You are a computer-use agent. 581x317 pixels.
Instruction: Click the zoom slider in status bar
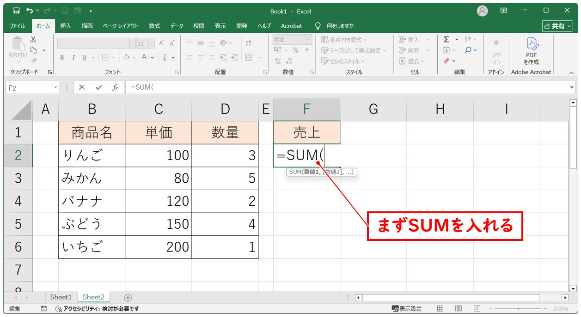click(518, 309)
